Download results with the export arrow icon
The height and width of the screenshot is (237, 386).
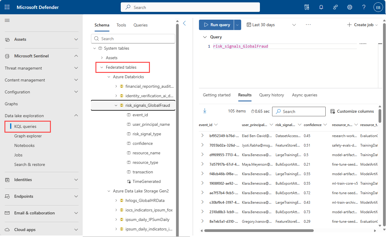pos(205,111)
